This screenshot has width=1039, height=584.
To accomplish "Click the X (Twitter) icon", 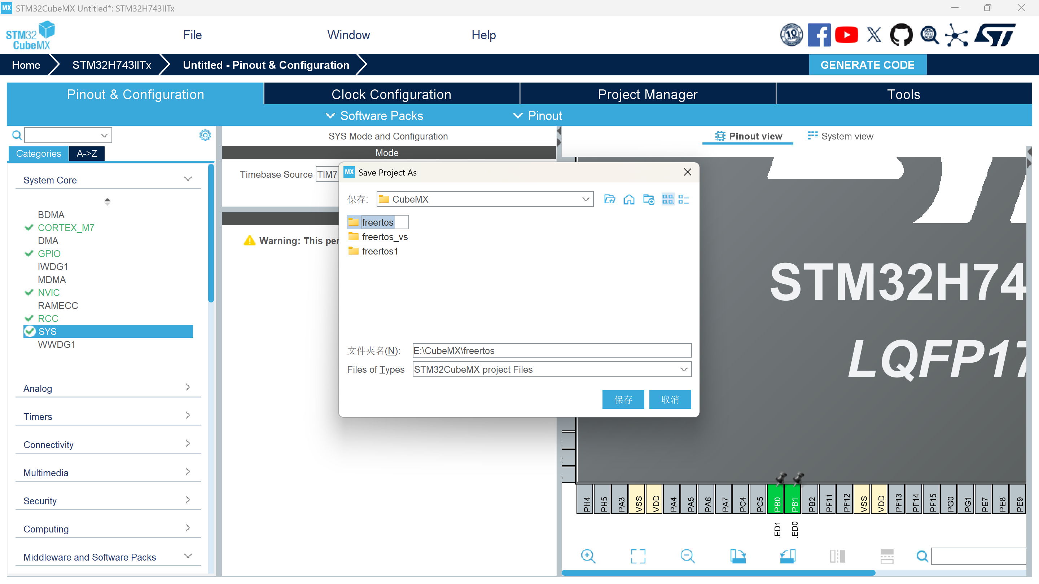I will click(874, 35).
